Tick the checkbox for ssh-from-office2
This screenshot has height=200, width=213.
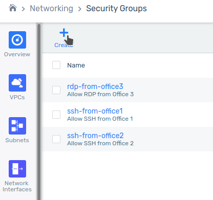point(56,139)
